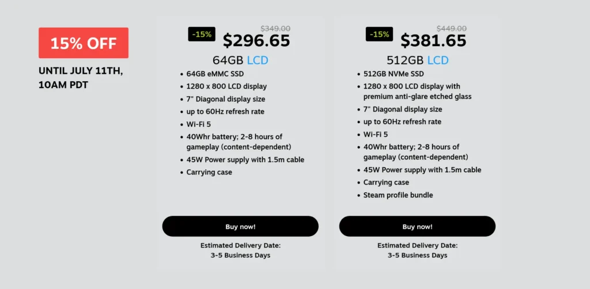Click the Steam profile bundle bullet

398,195
